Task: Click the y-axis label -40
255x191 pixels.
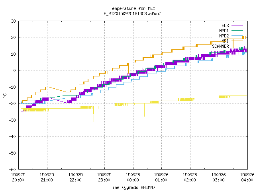Action: (x=12, y=136)
